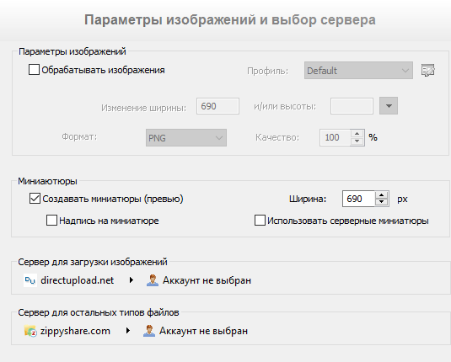Viewport: 451px width, 362px height.
Task: Click the profile edit icon beside Default
Action: click(x=428, y=71)
